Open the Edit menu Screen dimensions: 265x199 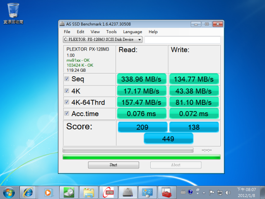[80, 32]
